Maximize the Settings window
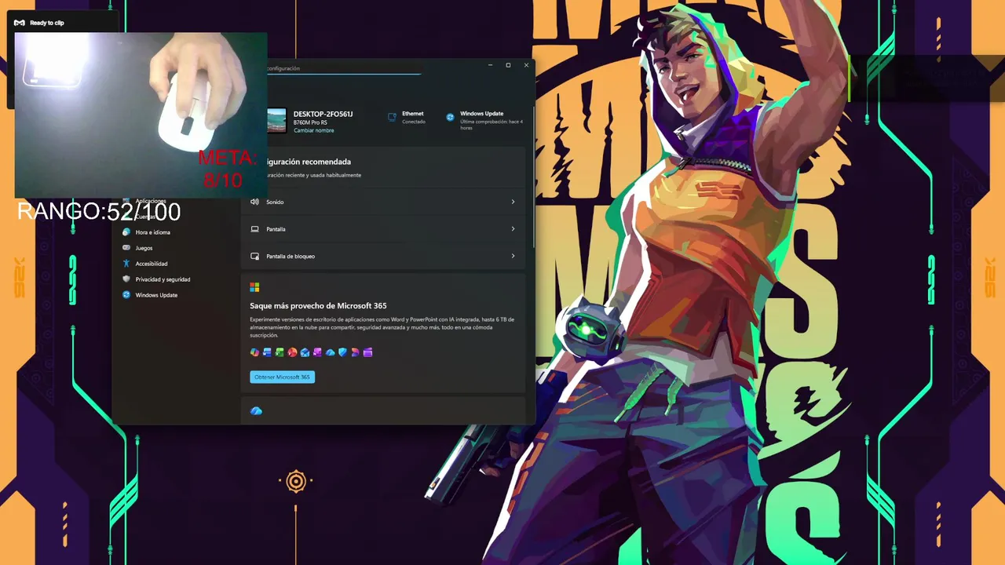This screenshot has height=565, width=1005. coord(508,65)
